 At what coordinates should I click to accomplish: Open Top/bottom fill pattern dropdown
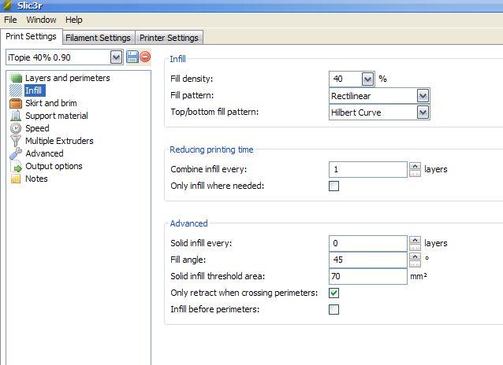tap(423, 112)
